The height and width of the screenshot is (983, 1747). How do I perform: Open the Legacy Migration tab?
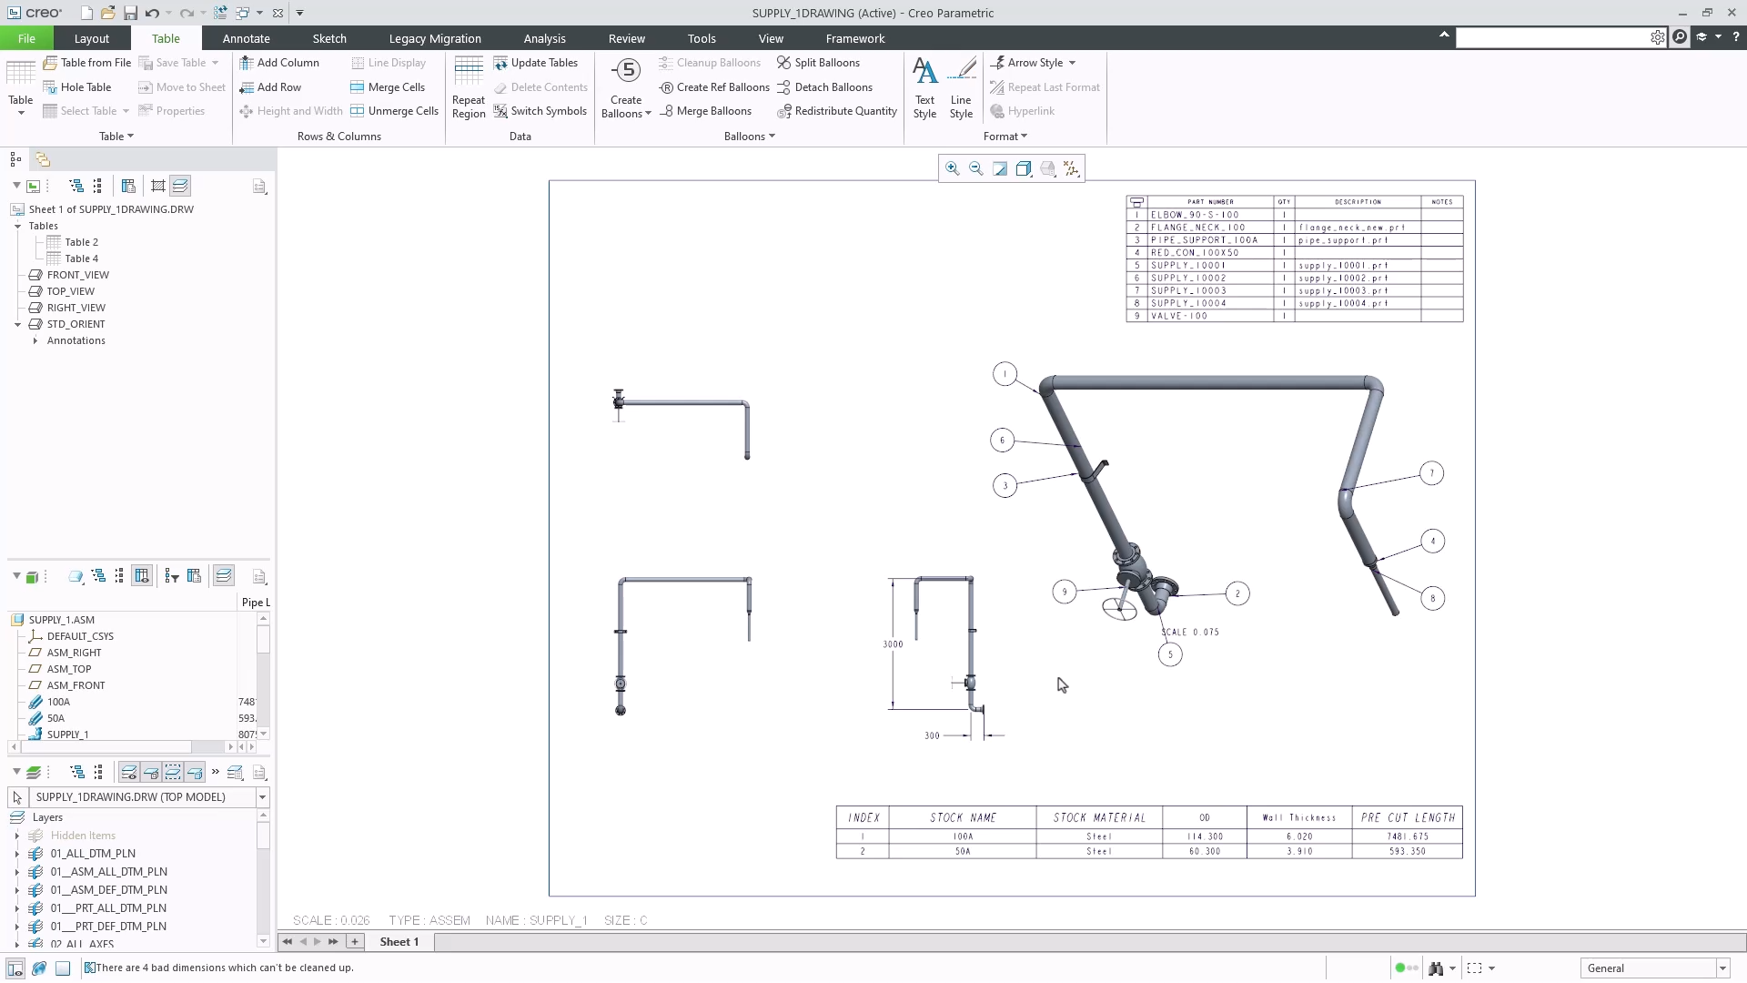coord(435,38)
